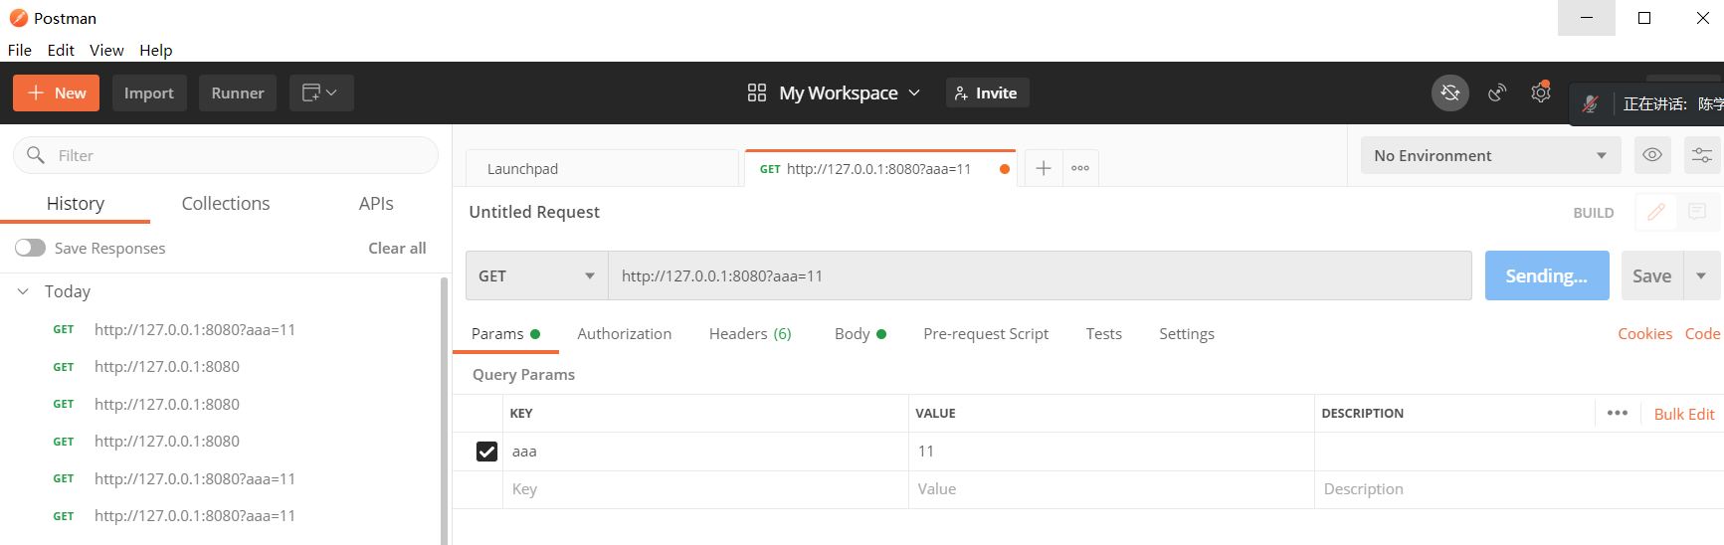Screen dimensions: 1724x545
Task: Open the Authorization tab
Action: click(624, 334)
